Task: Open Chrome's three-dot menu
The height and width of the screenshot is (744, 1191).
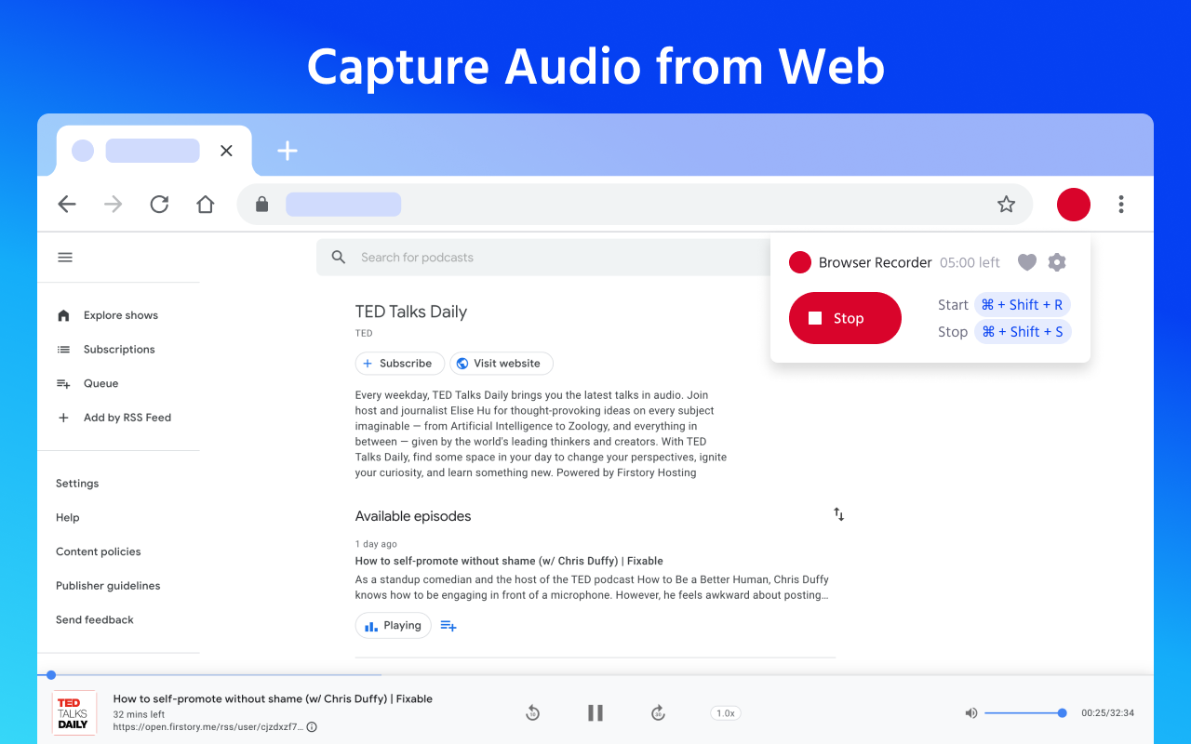Action: tap(1120, 204)
